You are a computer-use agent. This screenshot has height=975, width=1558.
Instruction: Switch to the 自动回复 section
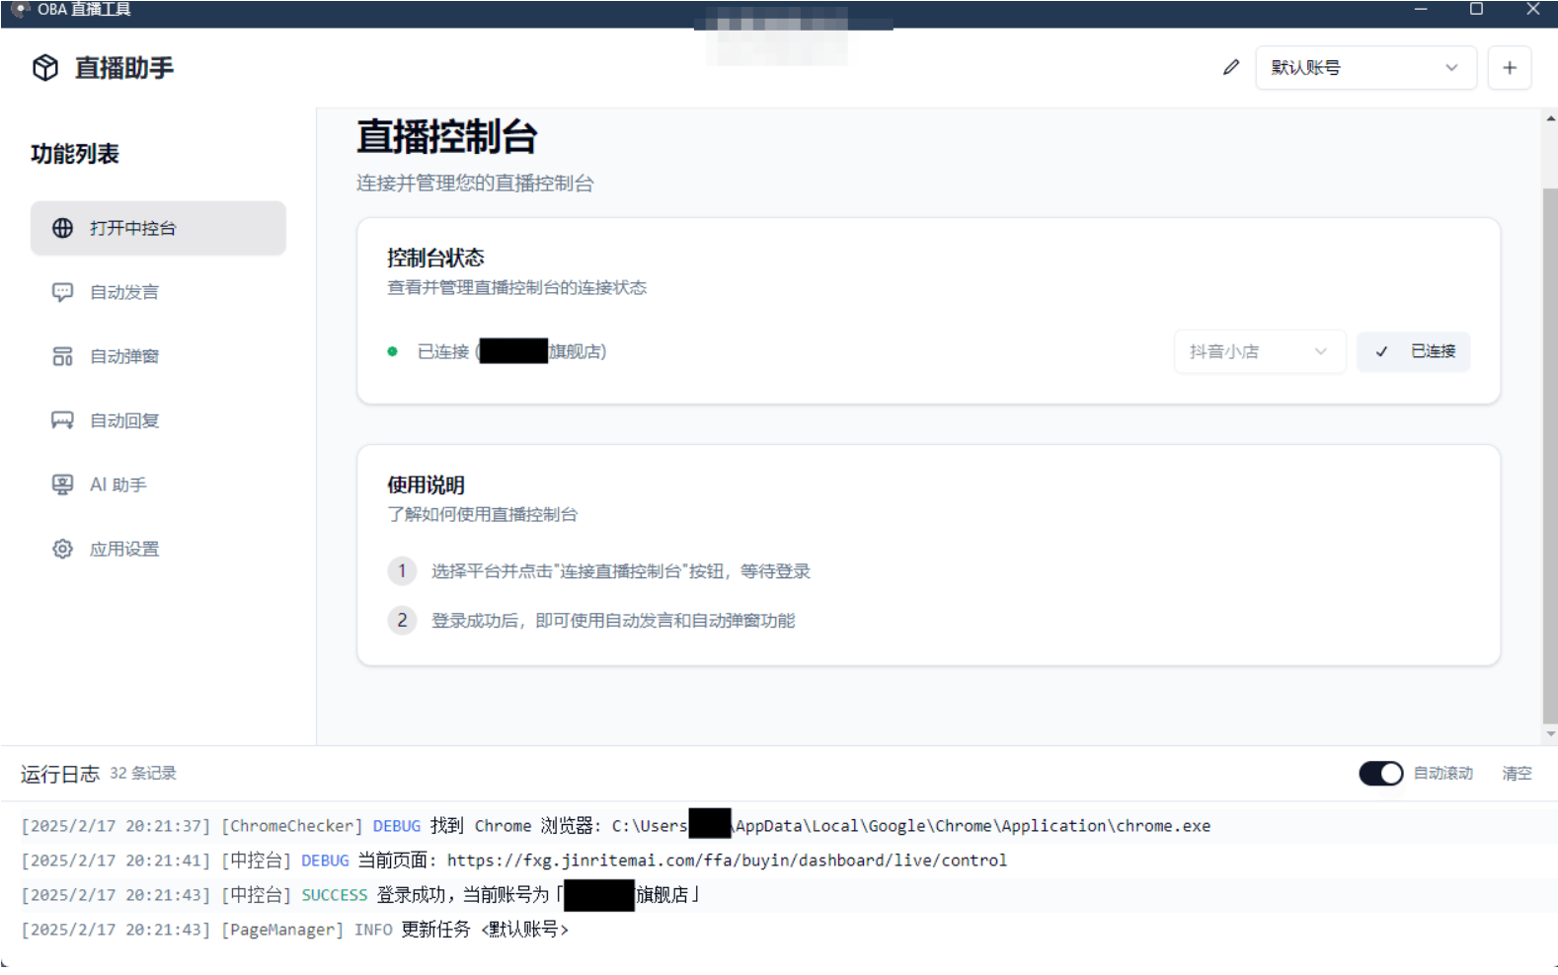pos(158,420)
